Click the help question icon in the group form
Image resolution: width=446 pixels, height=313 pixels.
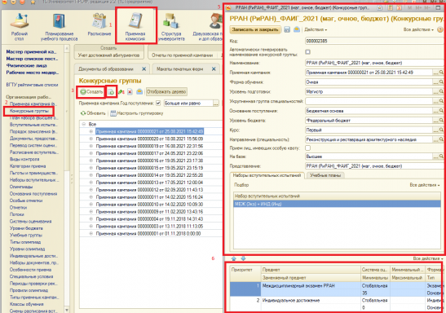coord(440,29)
